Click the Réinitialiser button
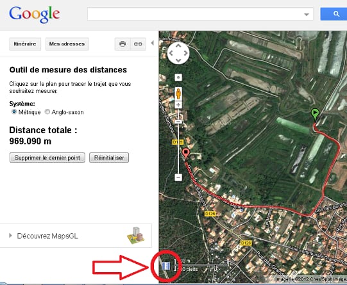 [x=109, y=158]
